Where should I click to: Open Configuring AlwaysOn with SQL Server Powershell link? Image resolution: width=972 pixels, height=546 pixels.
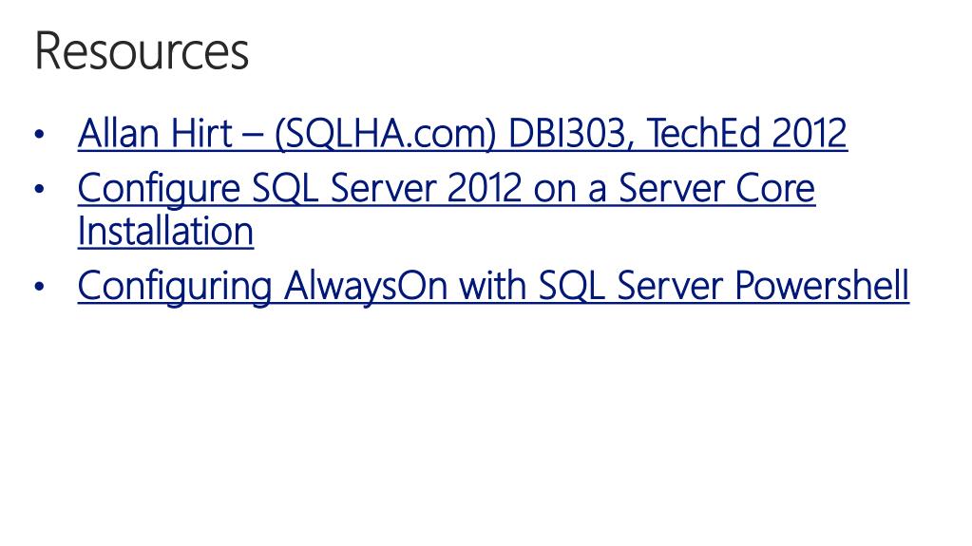point(493,287)
